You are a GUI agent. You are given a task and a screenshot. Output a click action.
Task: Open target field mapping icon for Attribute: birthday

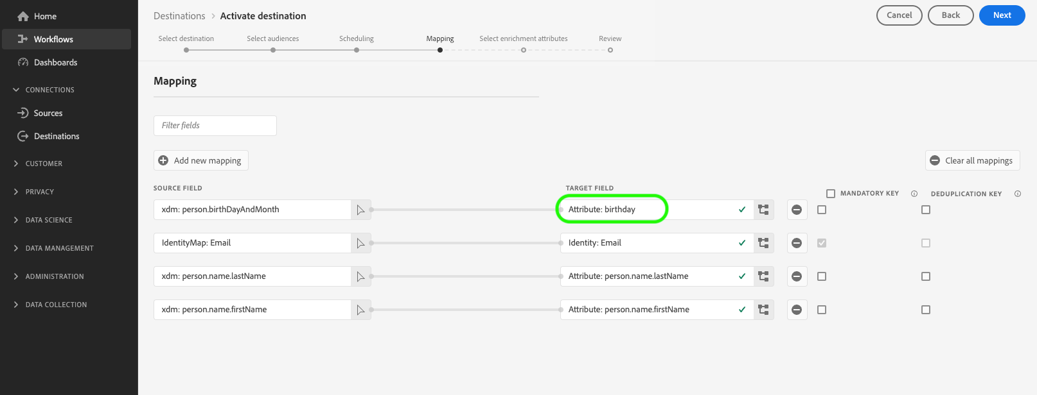[763, 210]
